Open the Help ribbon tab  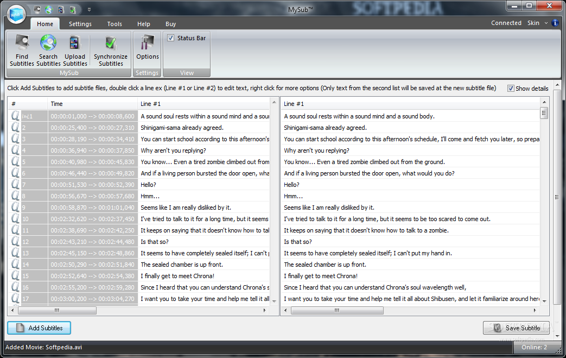click(x=143, y=24)
